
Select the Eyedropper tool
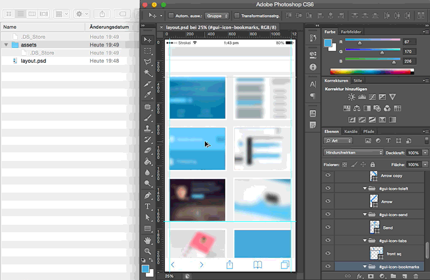click(147, 95)
